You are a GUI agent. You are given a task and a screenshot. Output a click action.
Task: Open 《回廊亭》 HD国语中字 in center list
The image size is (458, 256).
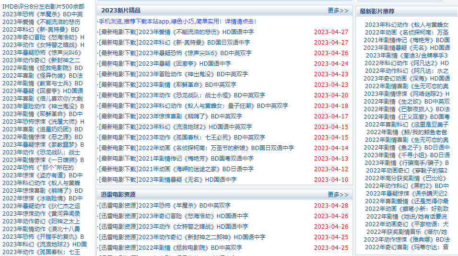[x=185, y=63]
